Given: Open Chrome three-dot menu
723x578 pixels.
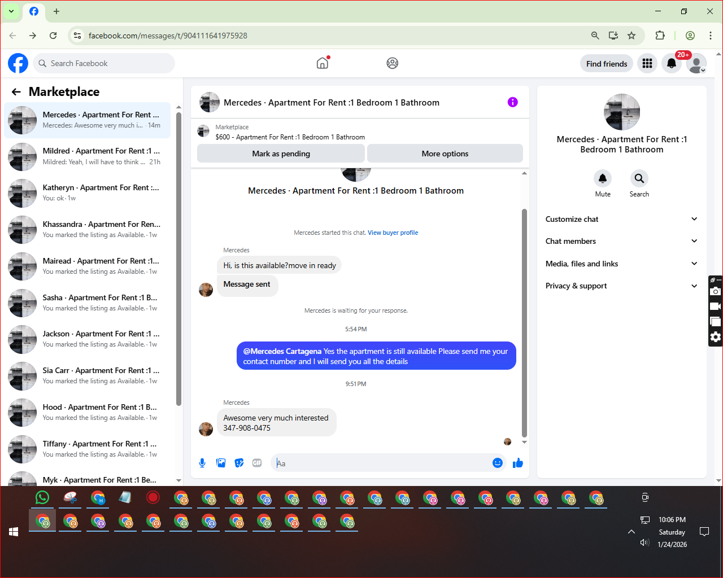Looking at the screenshot, I should (710, 36).
